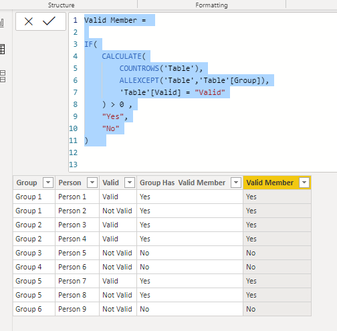
Task: Select Group Has Valid Member value for Person 6
Action: pyautogui.click(x=190, y=267)
